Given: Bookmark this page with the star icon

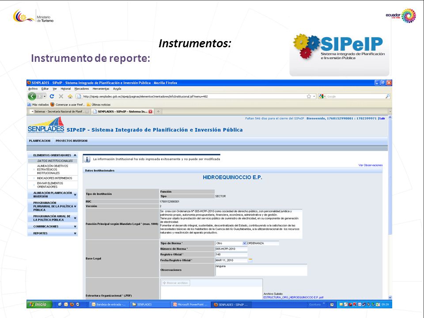Looking at the screenshot, I should point(309,96).
